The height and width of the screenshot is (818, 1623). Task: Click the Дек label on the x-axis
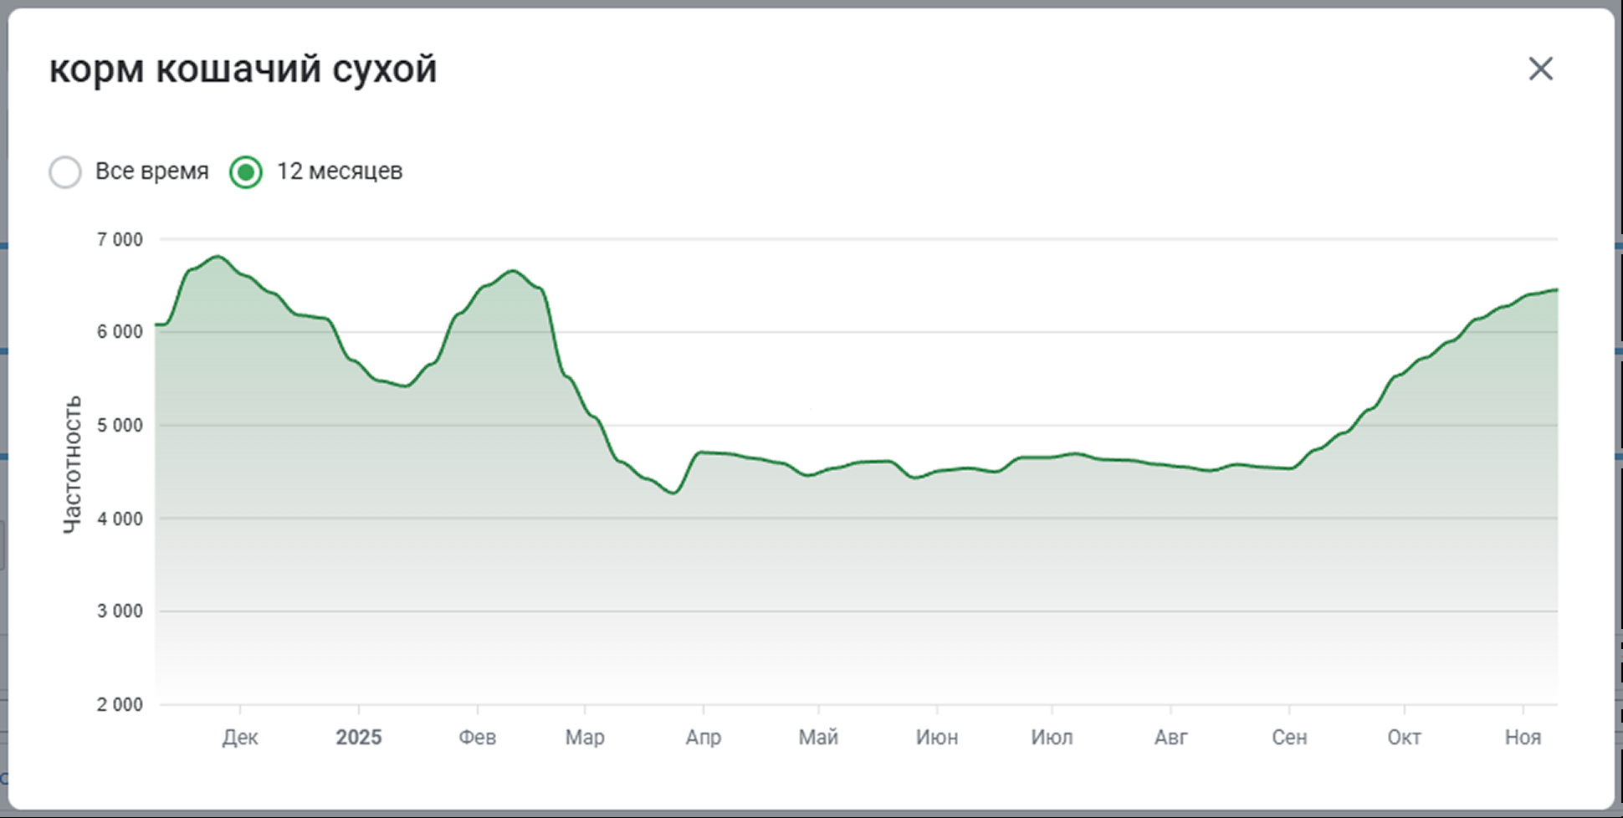[x=240, y=737]
